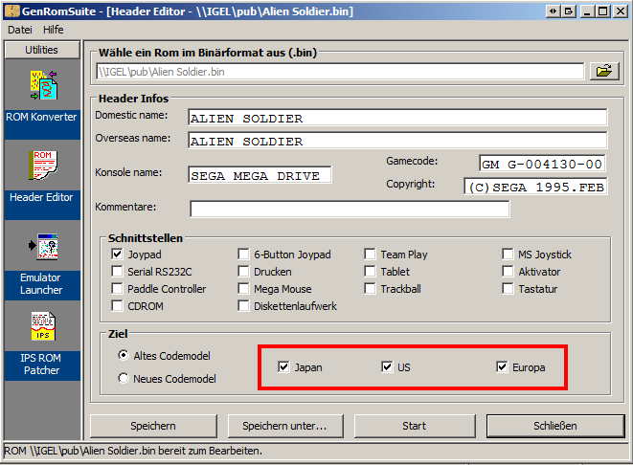Click Speichern unter… button
This screenshot has width=633, height=465.
(285, 426)
